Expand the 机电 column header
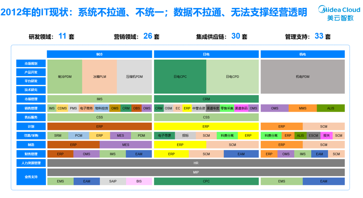This screenshot has width=363, height=198. click(302, 54)
